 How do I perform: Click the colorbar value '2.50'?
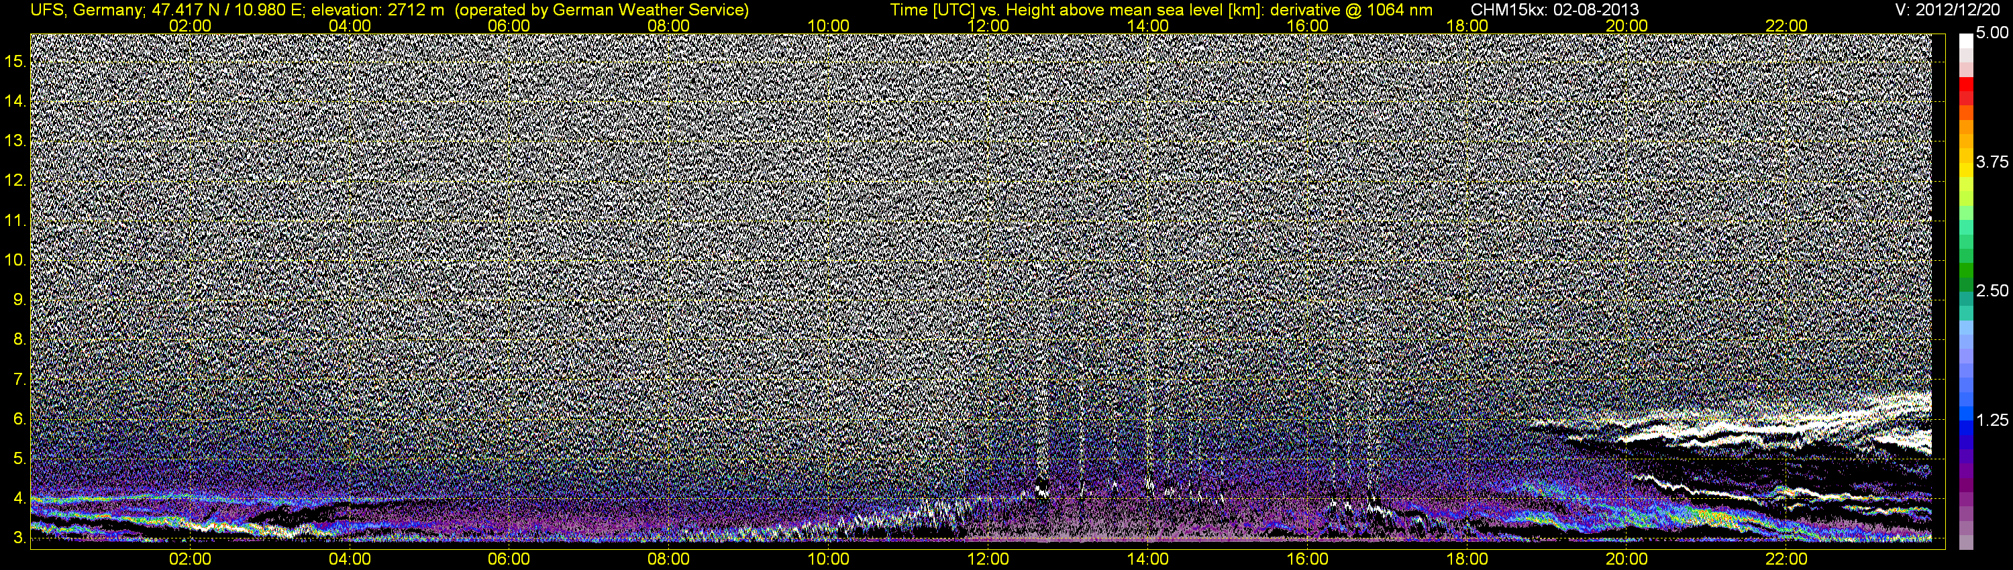pyautogui.click(x=1992, y=290)
